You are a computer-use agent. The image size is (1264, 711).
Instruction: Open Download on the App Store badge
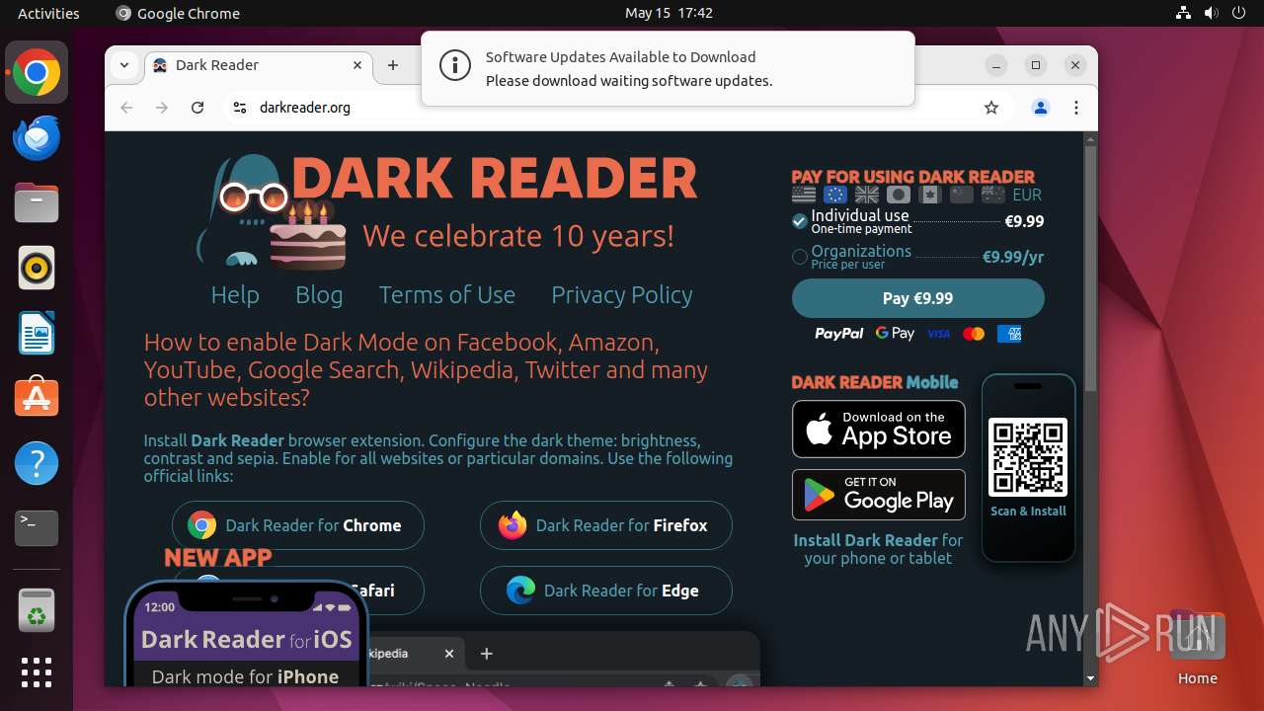click(879, 429)
